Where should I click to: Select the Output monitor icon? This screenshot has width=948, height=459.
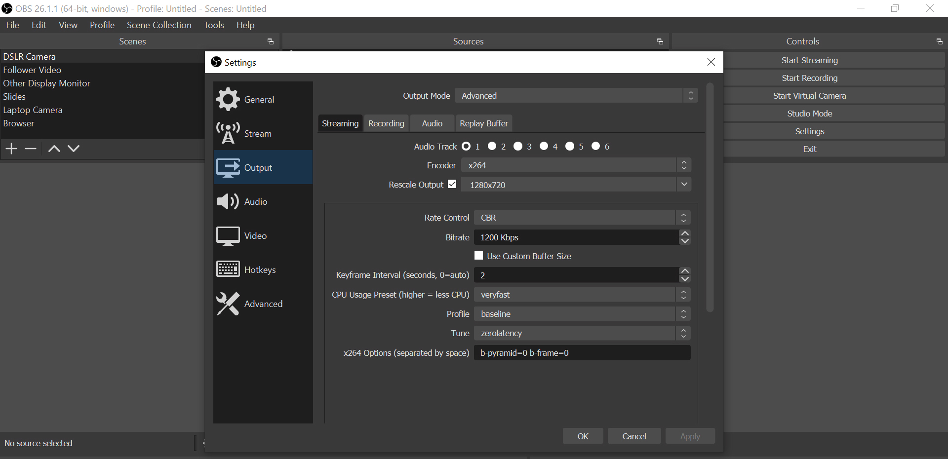point(228,168)
